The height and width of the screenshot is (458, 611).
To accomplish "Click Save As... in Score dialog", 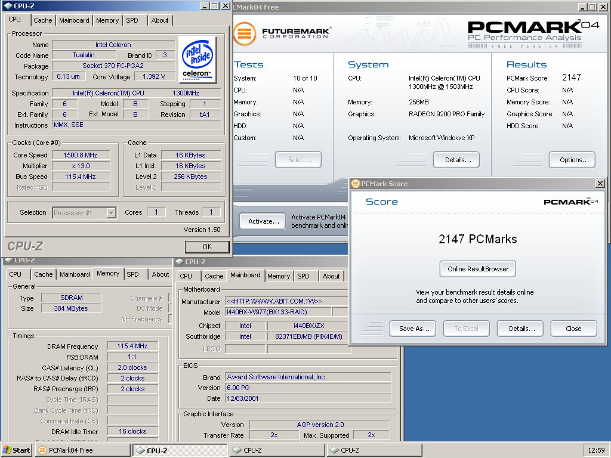I will [413, 329].
